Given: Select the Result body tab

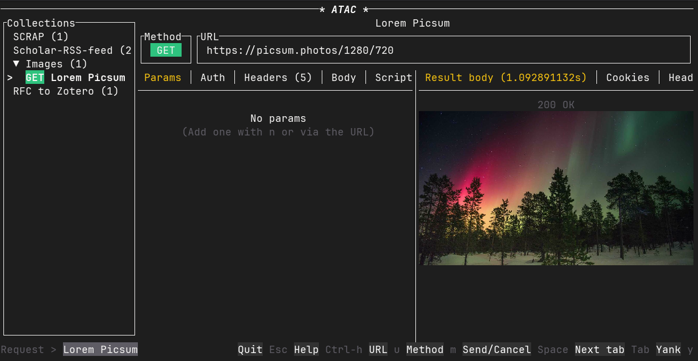Looking at the screenshot, I should tap(506, 78).
